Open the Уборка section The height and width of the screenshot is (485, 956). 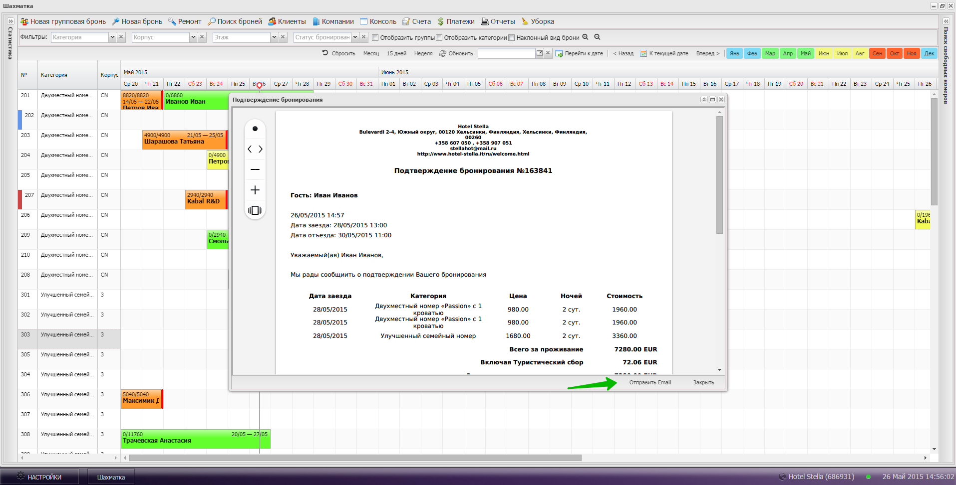tap(538, 21)
